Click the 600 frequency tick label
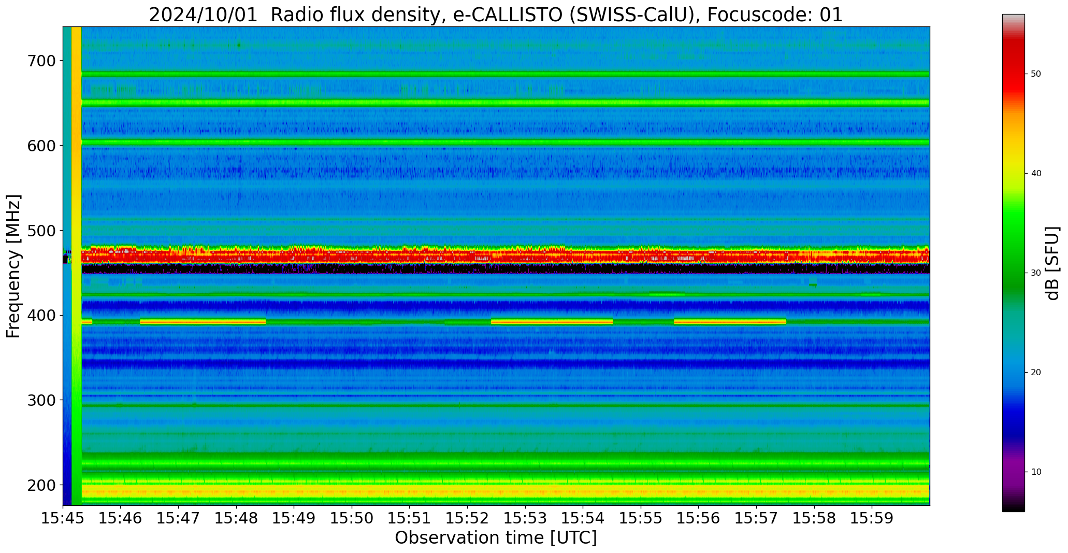Viewport: 1068px width, 553px height. coord(41,146)
